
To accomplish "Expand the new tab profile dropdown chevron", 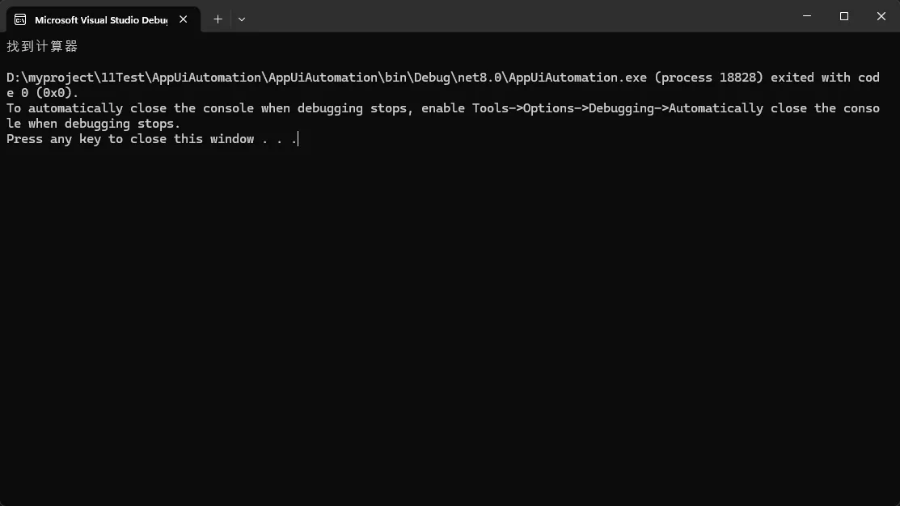I will [242, 19].
